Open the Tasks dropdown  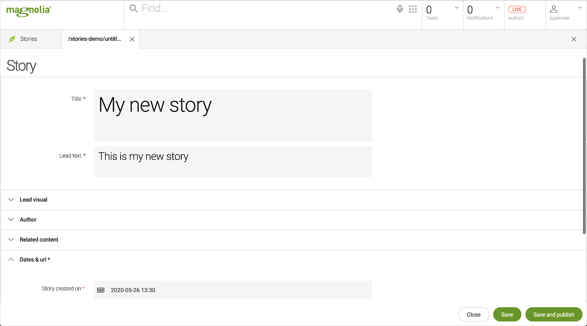tap(456, 7)
